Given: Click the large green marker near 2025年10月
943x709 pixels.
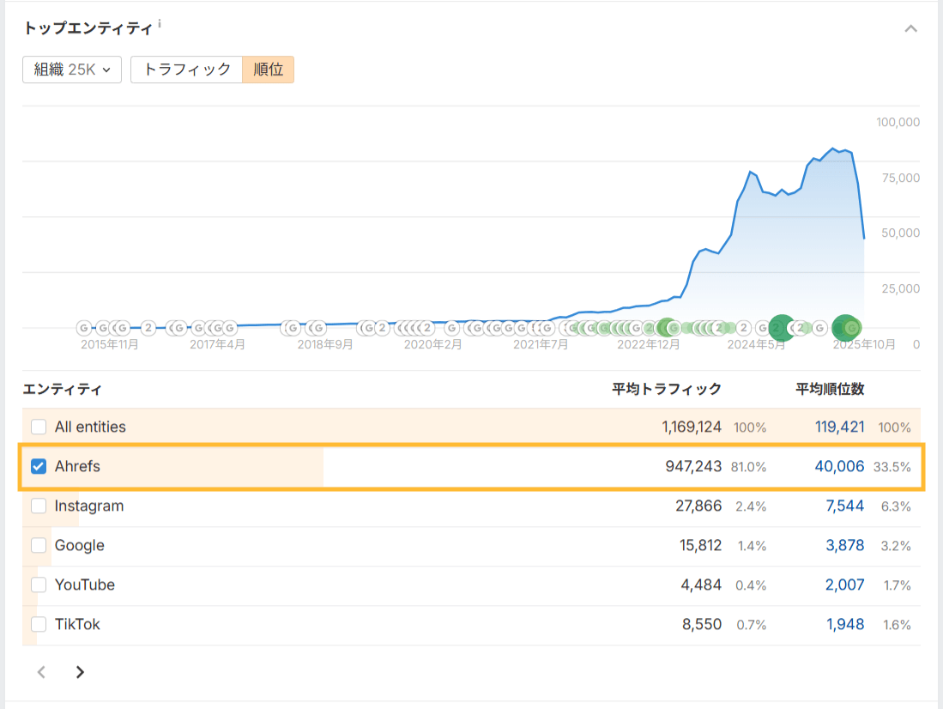Looking at the screenshot, I should [846, 326].
